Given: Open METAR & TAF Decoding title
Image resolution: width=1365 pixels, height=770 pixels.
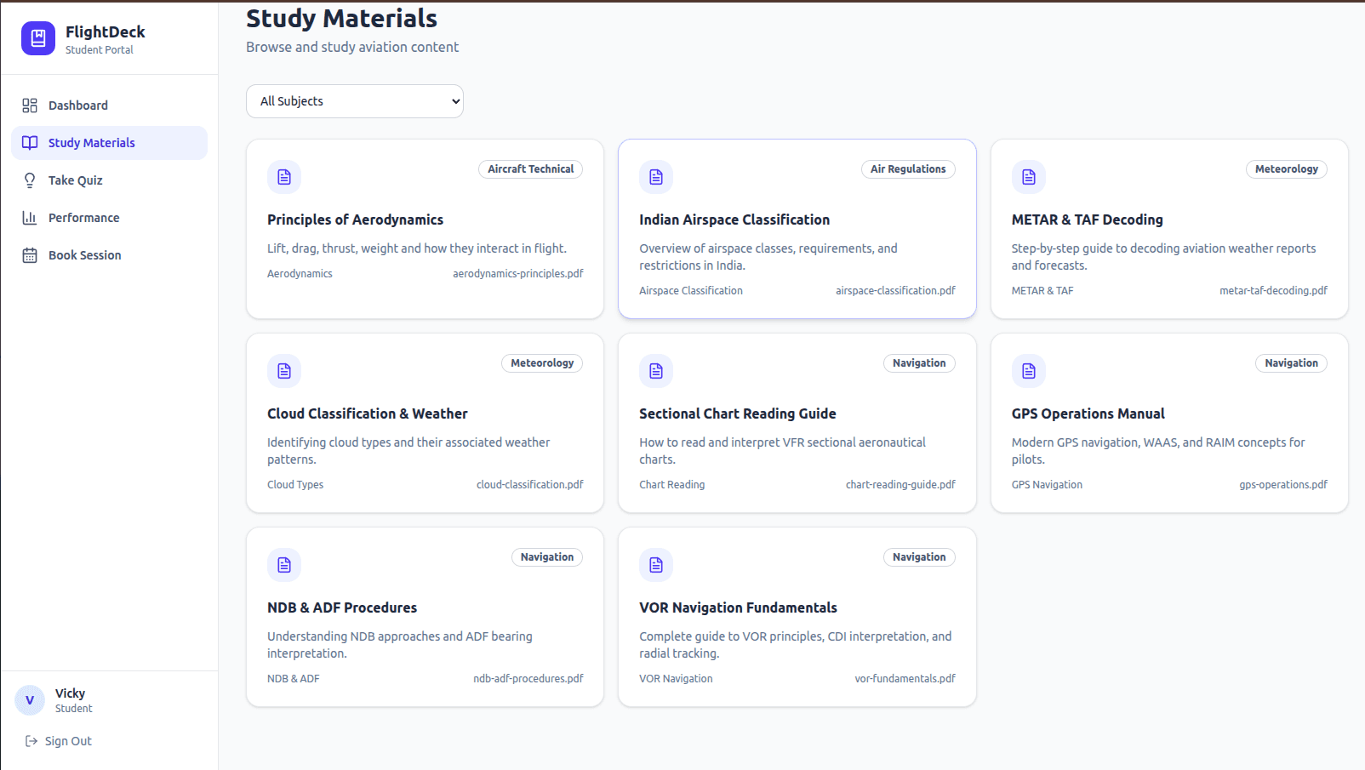Looking at the screenshot, I should point(1087,220).
